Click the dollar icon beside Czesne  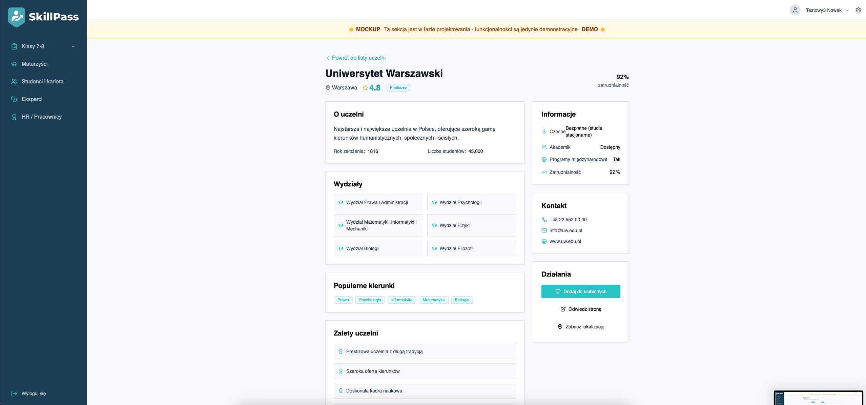coord(544,131)
